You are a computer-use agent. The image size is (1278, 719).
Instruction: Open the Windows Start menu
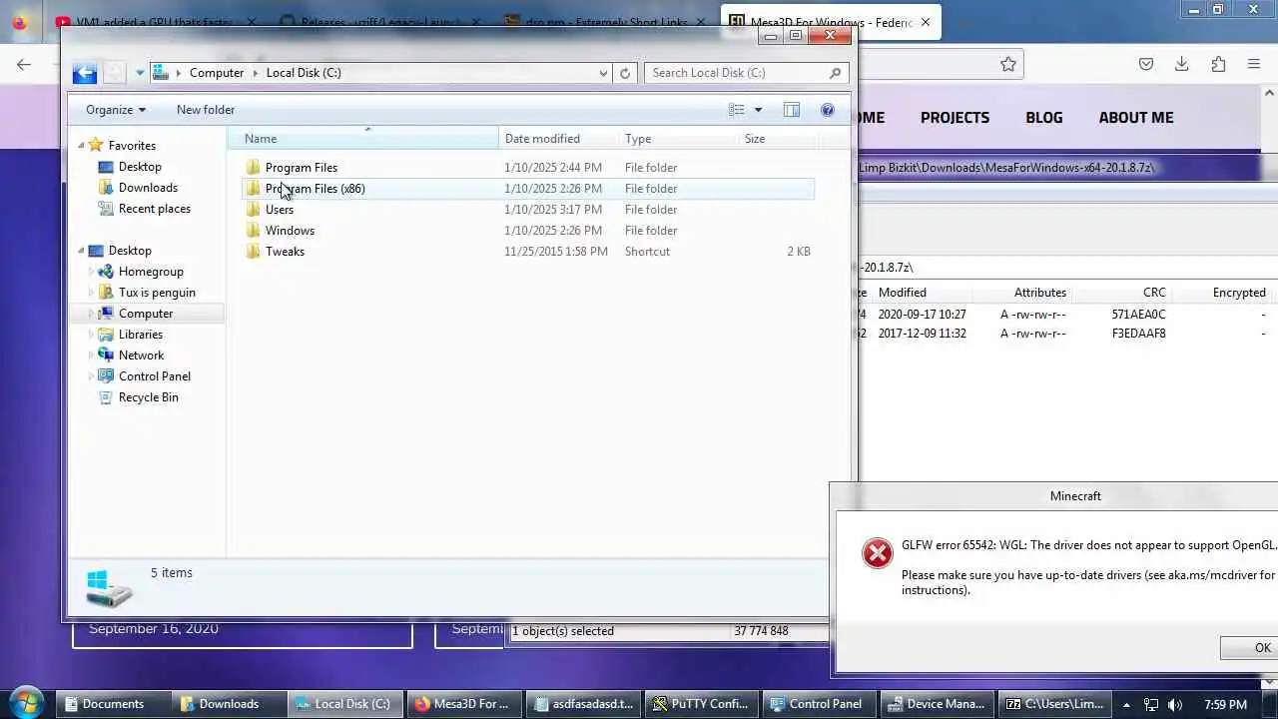point(26,703)
